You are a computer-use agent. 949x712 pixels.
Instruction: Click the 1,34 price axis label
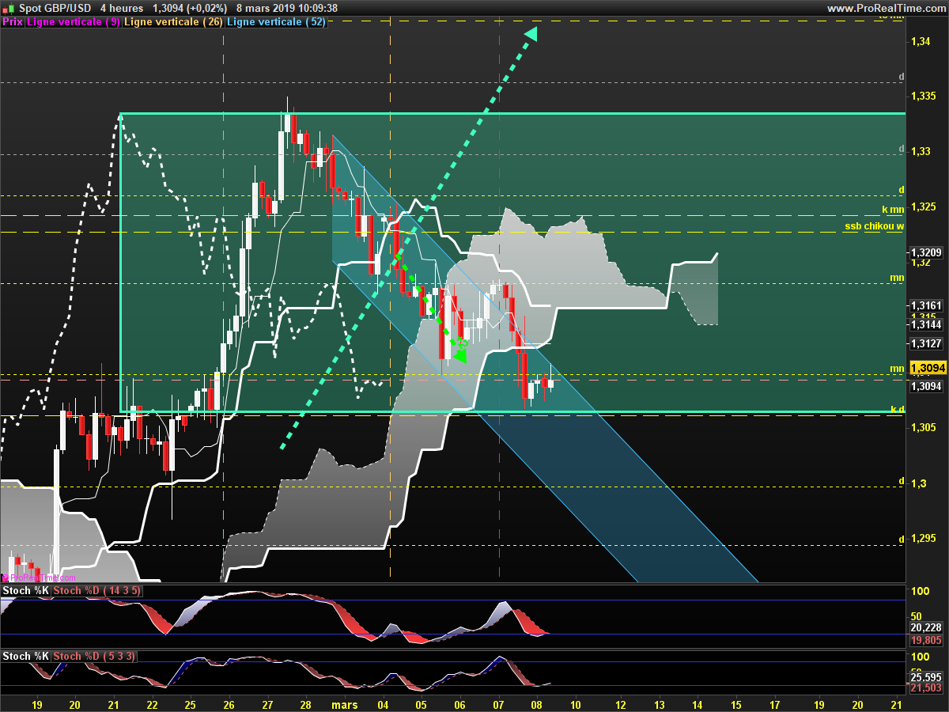click(921, 41)
